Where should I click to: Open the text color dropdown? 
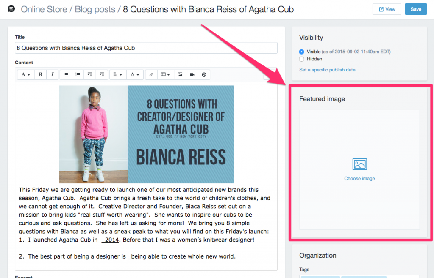pyautogui.click(x=135, y=75)
